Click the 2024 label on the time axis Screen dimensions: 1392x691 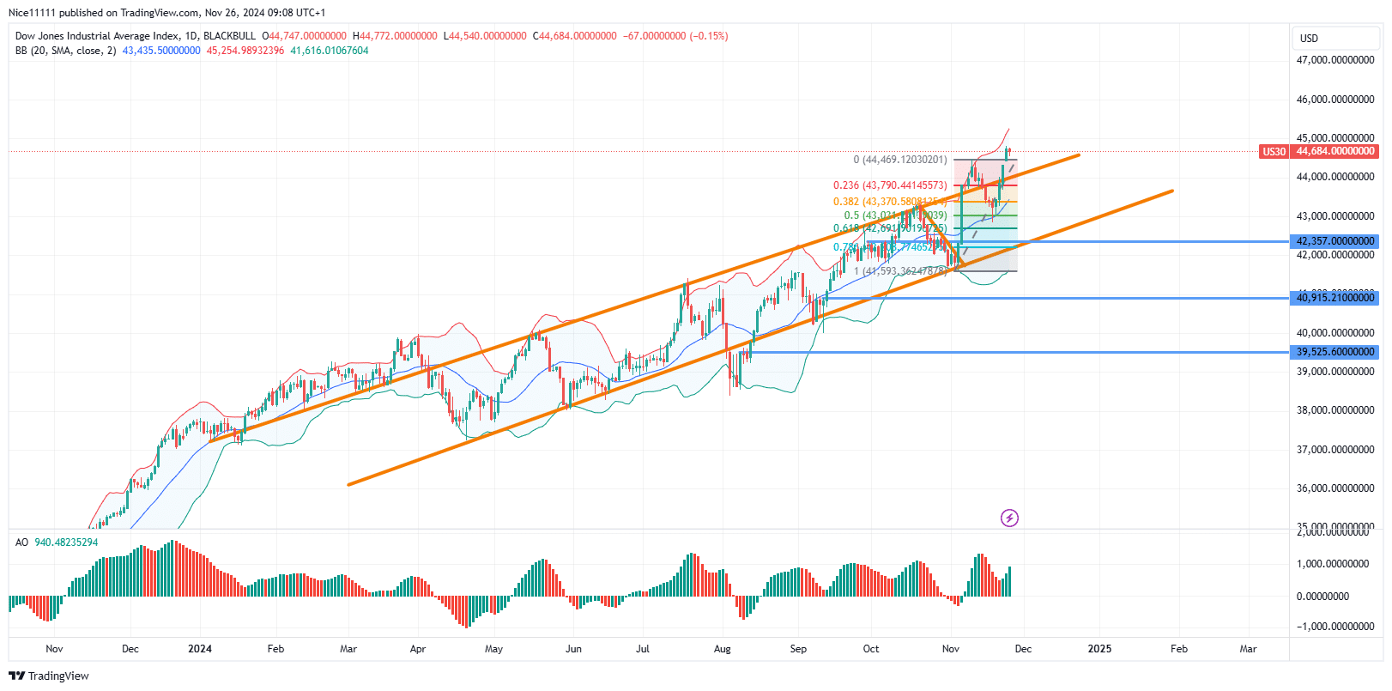tap(200, 649)
